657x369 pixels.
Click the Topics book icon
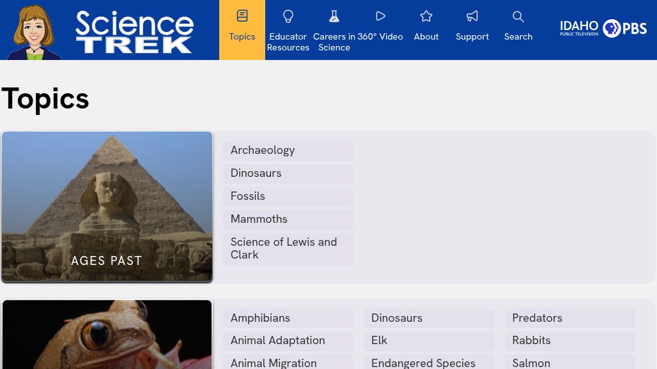pyautogui.click(x=242, y=16)
